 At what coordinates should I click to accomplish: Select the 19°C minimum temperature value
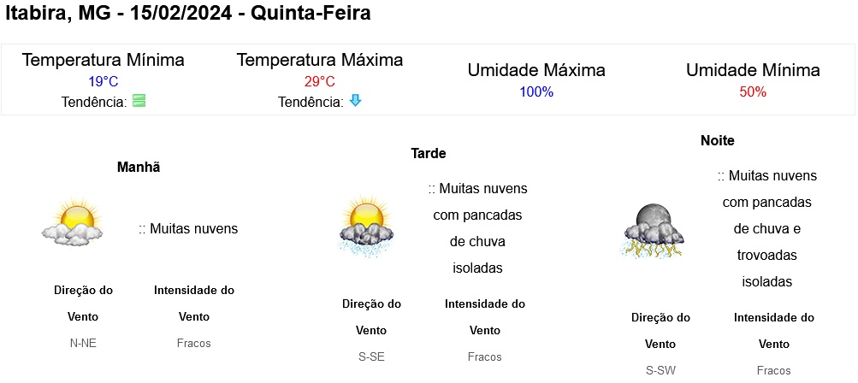pos(104,82)
